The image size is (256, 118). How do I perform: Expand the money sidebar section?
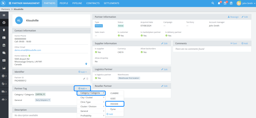[x=4, y=76]
